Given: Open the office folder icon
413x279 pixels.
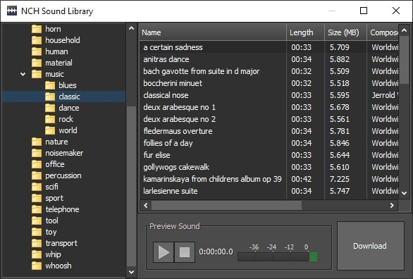Looking at the screenshot, I should (37, 164).
